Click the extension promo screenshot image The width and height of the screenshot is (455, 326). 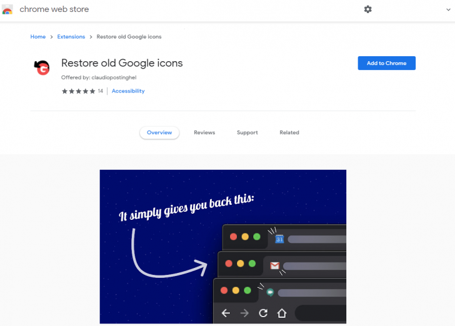223,247
